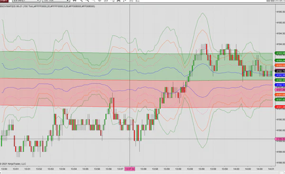The image size is (285, 174).
Task: Click the 13:53 time axis label
Action: point(50,169)
